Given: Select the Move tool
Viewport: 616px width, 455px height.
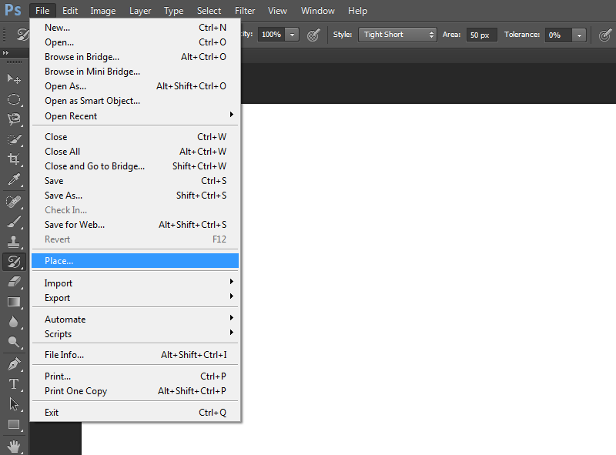Looking at the screenshot, I should click(x=14, y=79).
